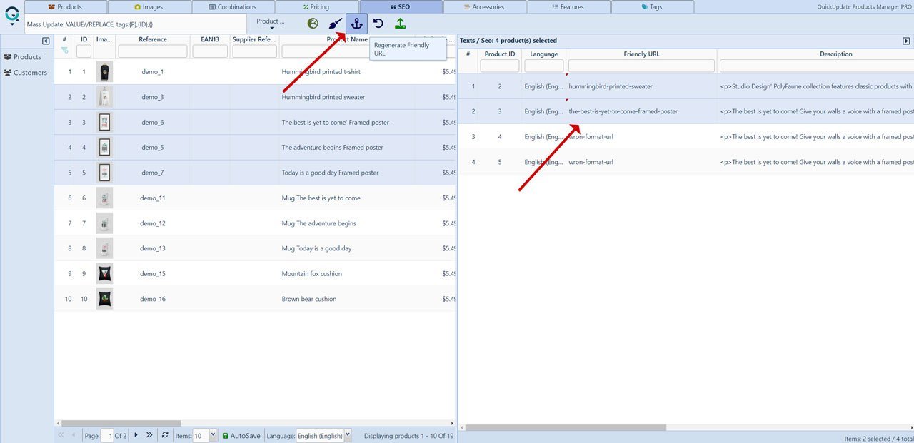Click the SEO grid horizontal scrollbar

(x=566, y=428)
